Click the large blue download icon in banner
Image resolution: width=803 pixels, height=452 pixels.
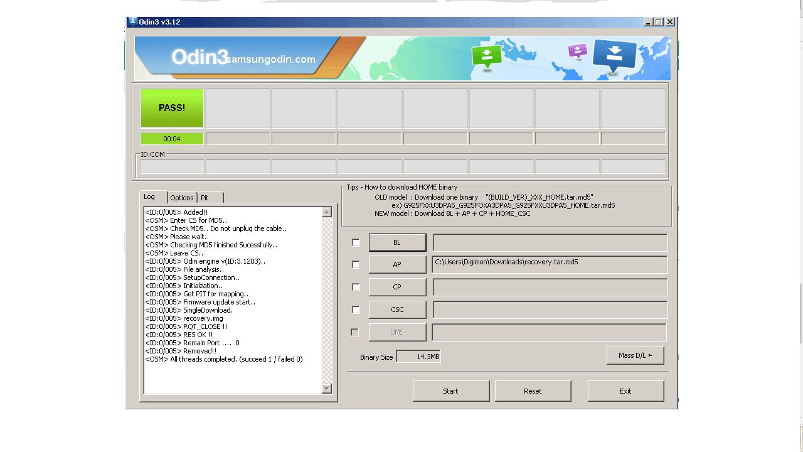615,56
